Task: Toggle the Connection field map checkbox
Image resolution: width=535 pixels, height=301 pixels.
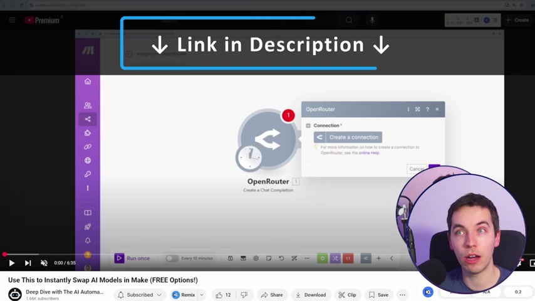Action: click(308, 125)
